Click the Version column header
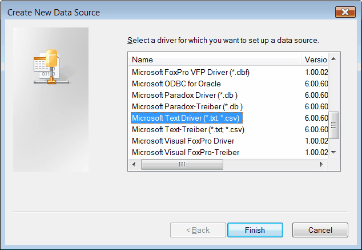The image size is (362, 250). (315, 59)
